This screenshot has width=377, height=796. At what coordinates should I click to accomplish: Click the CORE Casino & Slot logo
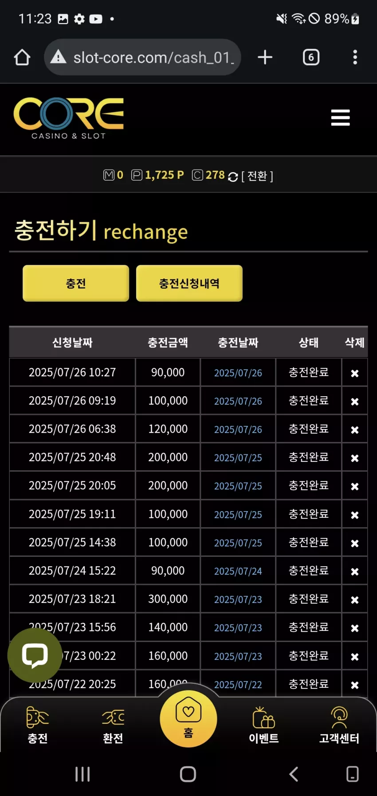coord(69,118)
